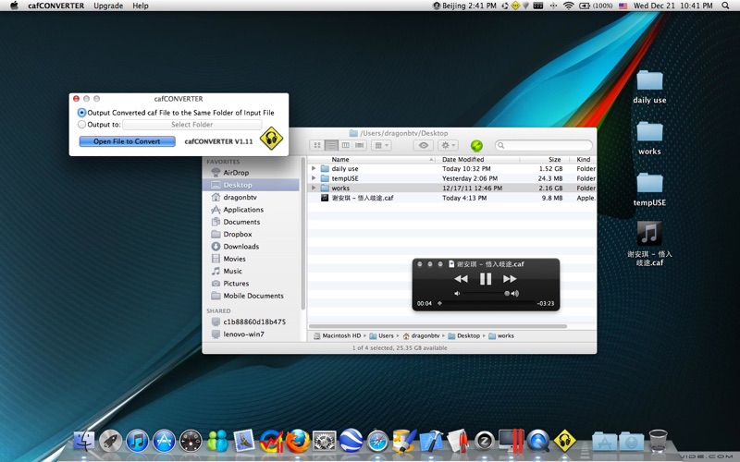Switch Finder to Cover Flow view
740x462 pixels.
tap(360, 145)
